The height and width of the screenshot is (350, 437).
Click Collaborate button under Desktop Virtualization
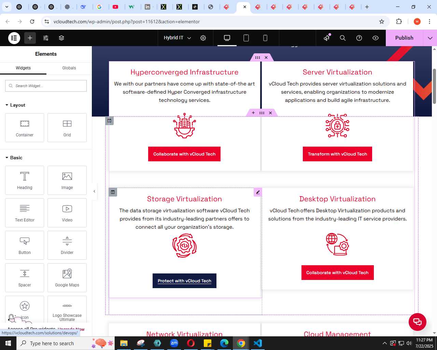point(337,273)
